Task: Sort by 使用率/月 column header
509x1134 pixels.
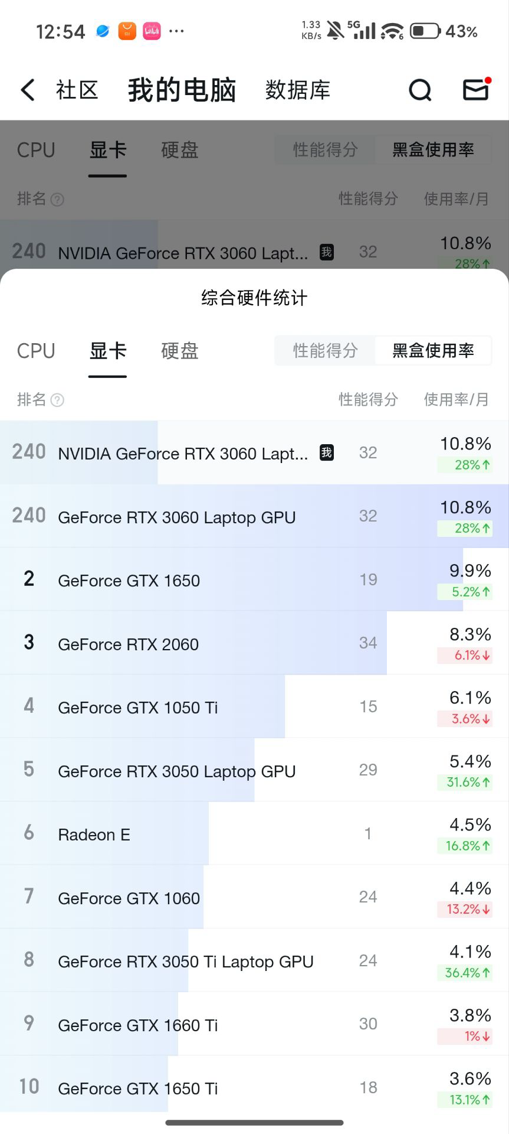Action: coord(456,400)
